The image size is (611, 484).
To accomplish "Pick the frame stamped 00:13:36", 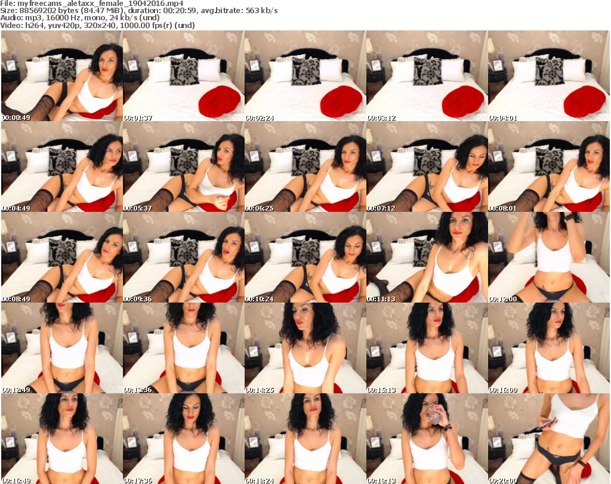I will [x=184, y=348].
